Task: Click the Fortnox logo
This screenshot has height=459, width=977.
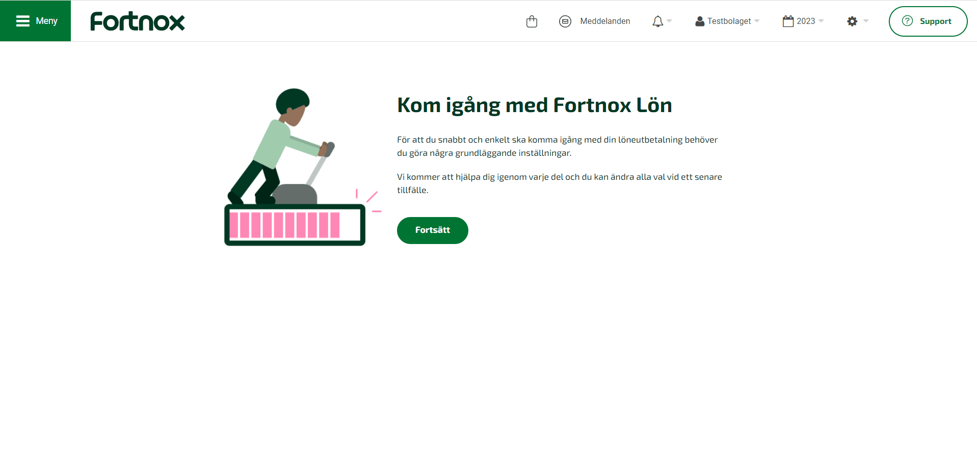Action: pos(138,21)
